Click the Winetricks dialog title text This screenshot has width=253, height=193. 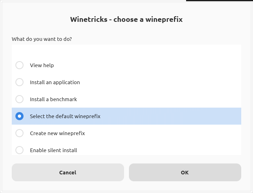click(126, 19)
